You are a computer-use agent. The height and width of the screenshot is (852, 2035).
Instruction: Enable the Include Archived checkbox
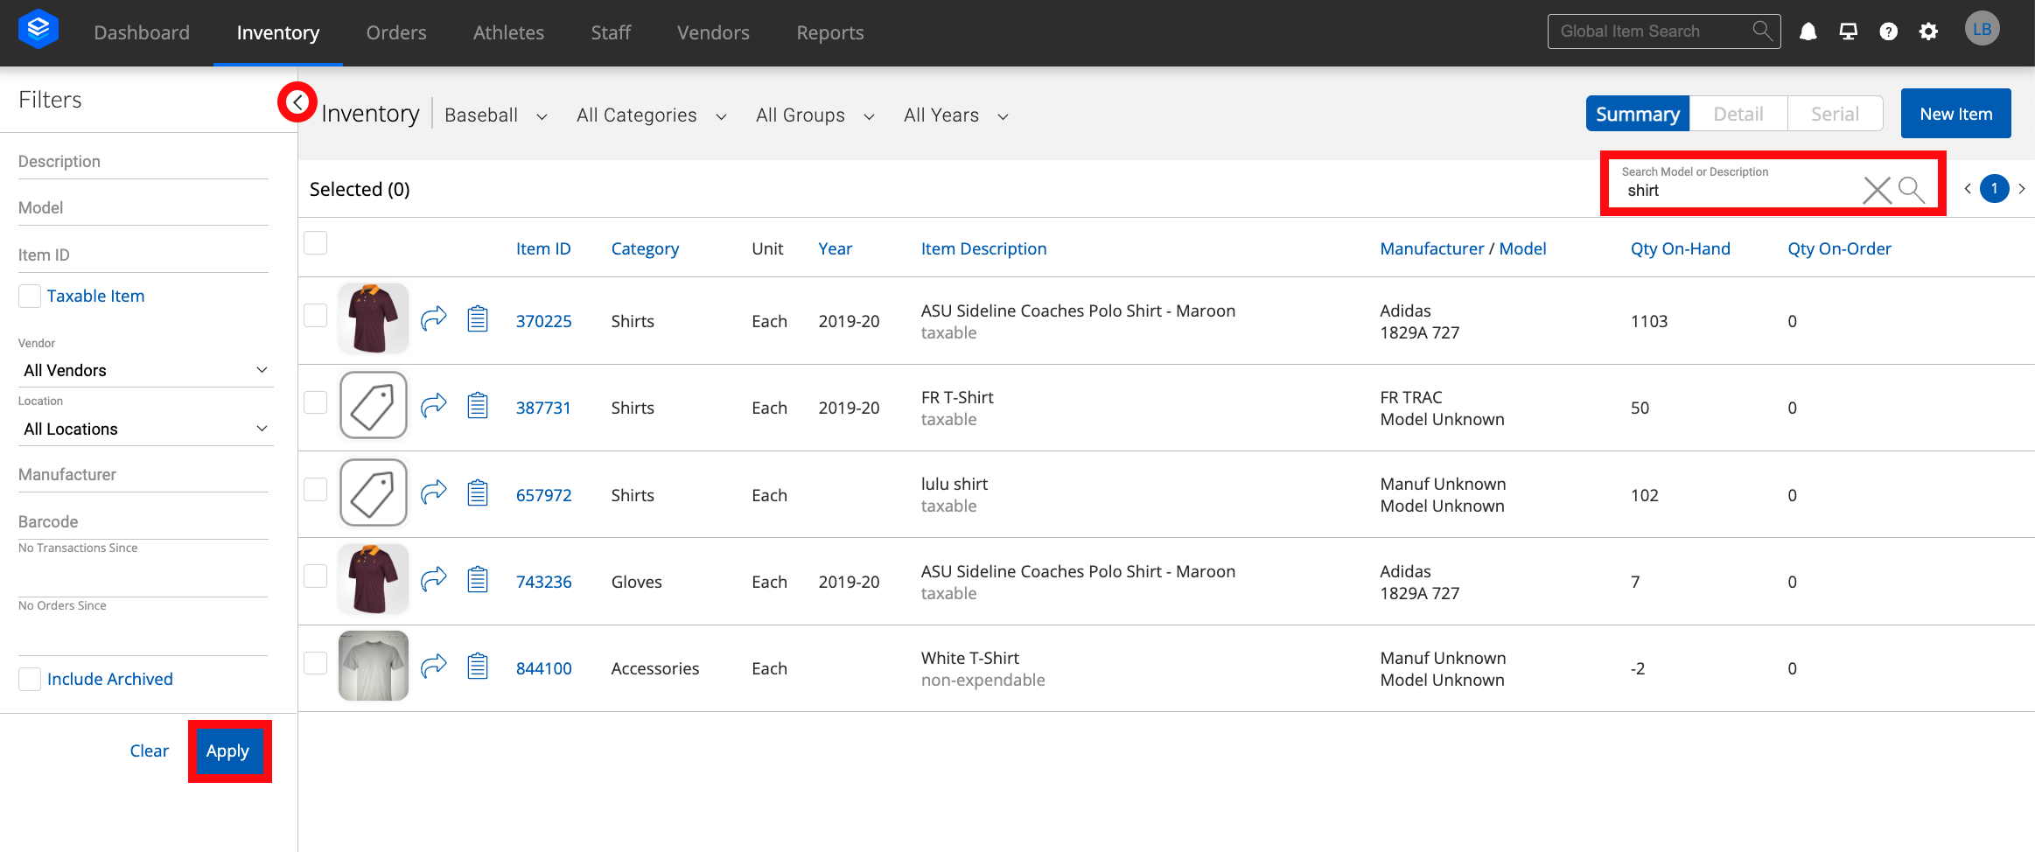point(30,680)
